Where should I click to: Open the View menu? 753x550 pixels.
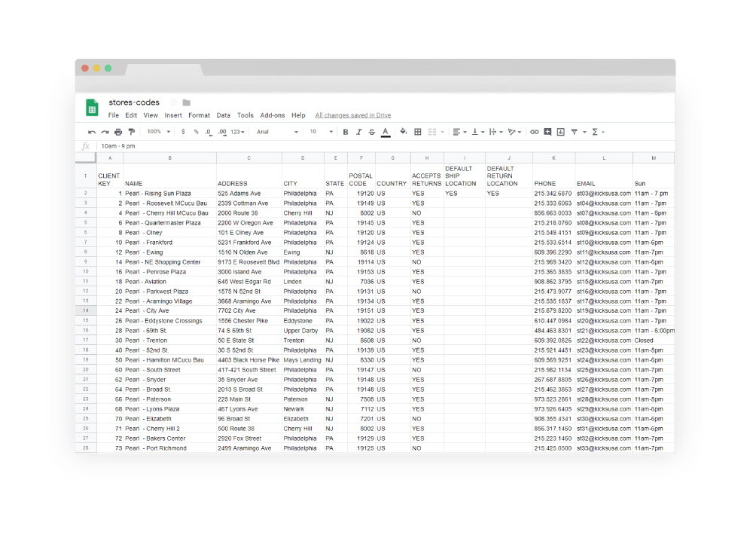click(151, 115)
